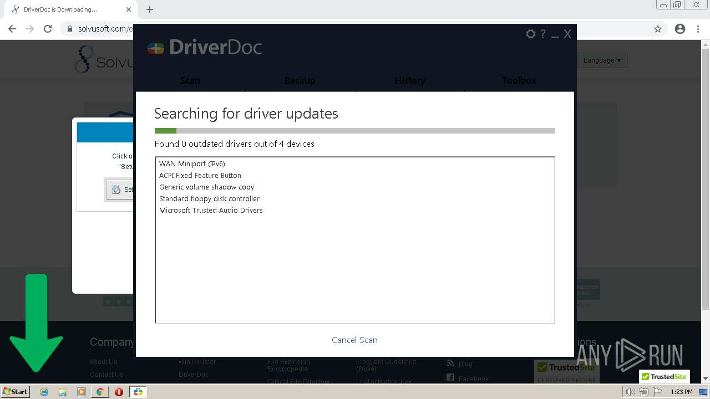Screen dimensions: 710x399
Task: Switch to the Toolbox tab
Action: [519, 80]
